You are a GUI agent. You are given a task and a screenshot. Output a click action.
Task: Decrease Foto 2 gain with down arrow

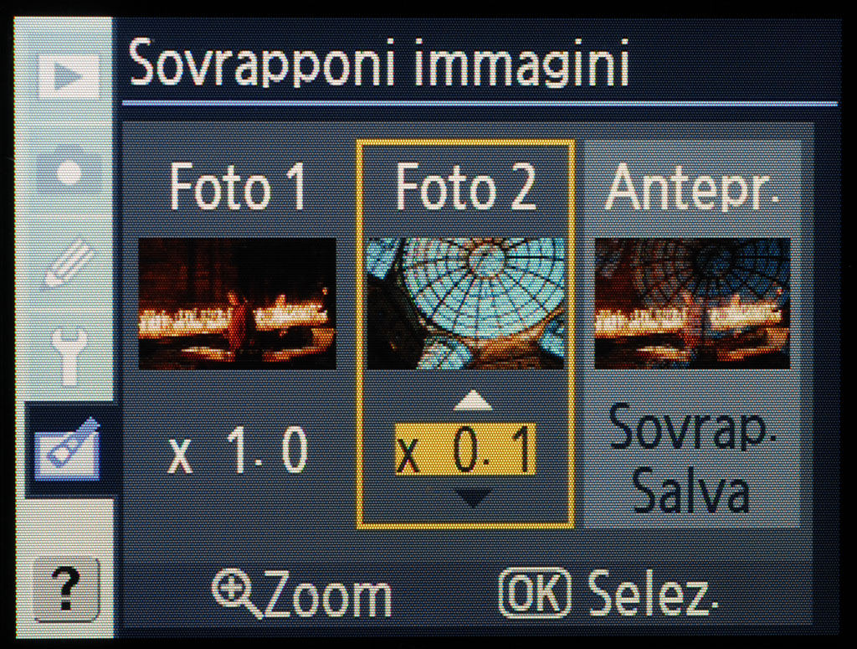[473, 498]
